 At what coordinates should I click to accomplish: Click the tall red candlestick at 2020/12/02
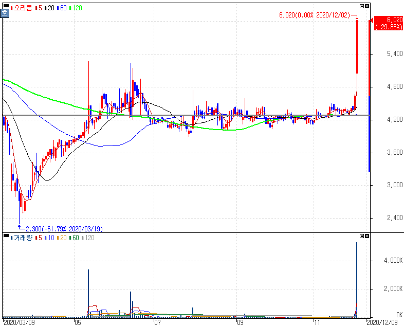click(357, 46)
